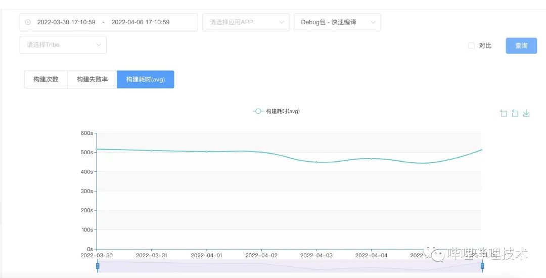This screenshot has width=546, height=278.
Task: Click the 查询 button
Action: 521,45
